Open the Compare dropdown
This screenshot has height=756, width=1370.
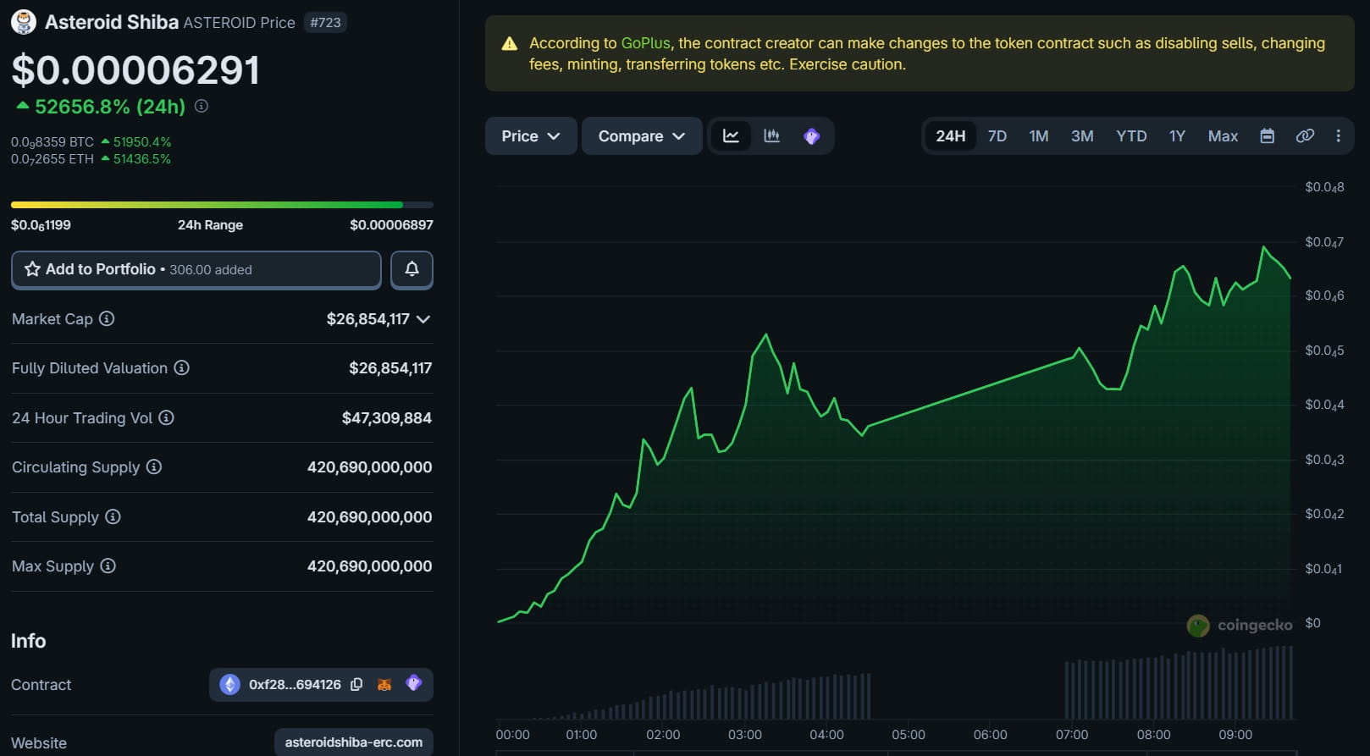tap(641, 136)
